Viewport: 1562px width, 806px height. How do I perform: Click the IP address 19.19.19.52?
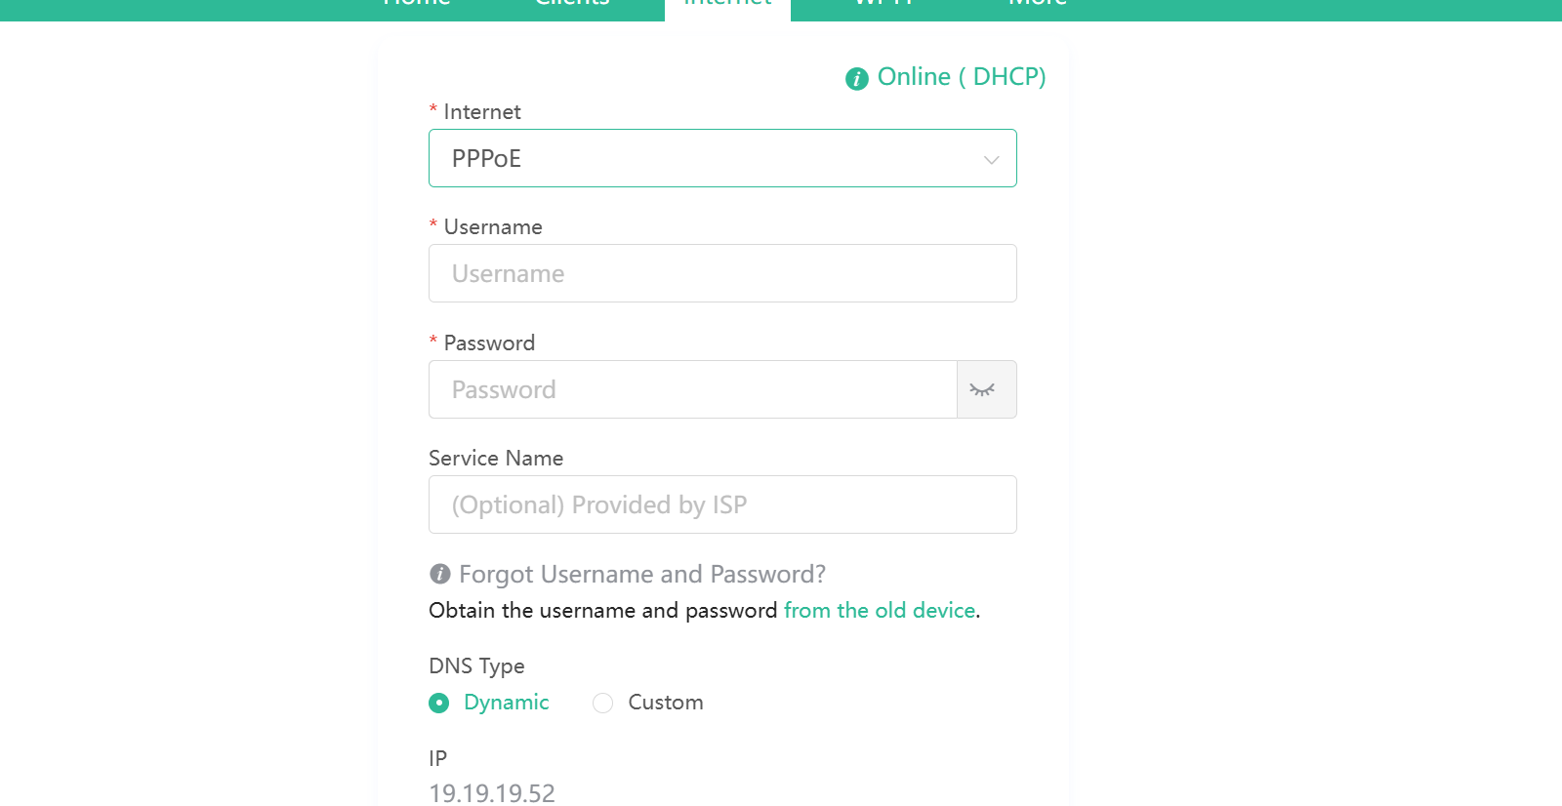(x=492, y=792)
